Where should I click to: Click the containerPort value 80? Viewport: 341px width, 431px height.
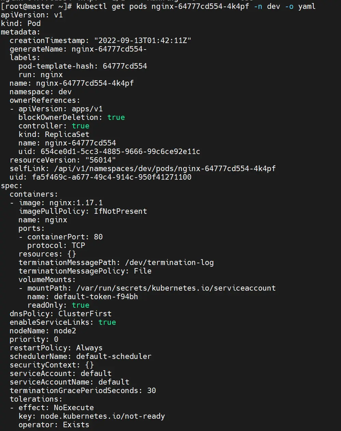coord(98,237)
